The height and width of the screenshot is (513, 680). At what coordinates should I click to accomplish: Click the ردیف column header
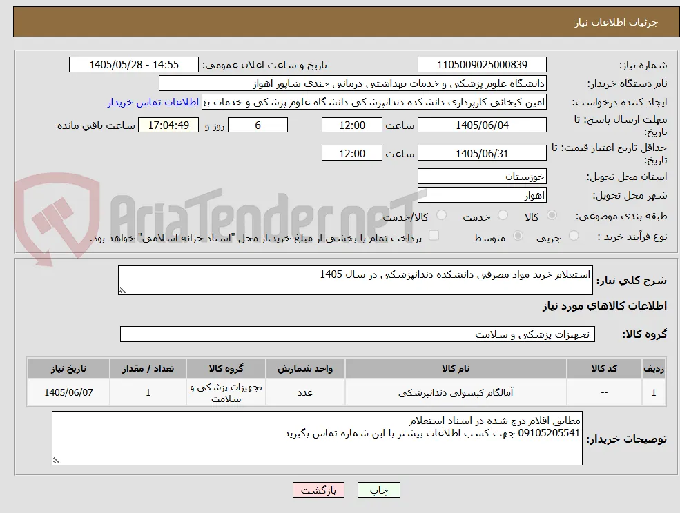pyautogui.click(x=654, y=368)
